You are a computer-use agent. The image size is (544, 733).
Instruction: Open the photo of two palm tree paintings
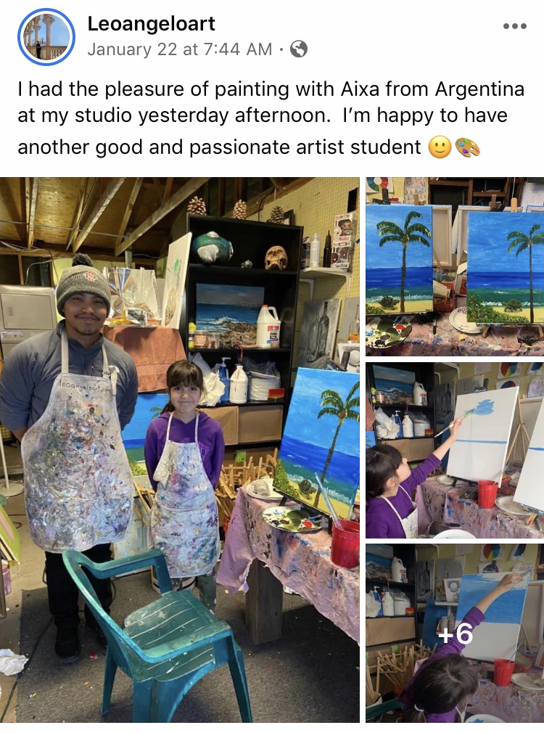455,266
